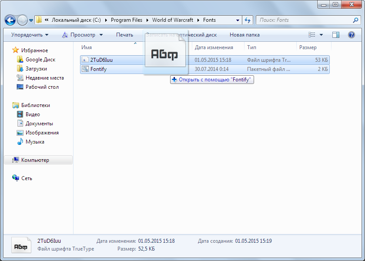365x261 pixels.
Task: Click date 30.07.2014 0:14 of Fontify
Action: coord(211,69)
